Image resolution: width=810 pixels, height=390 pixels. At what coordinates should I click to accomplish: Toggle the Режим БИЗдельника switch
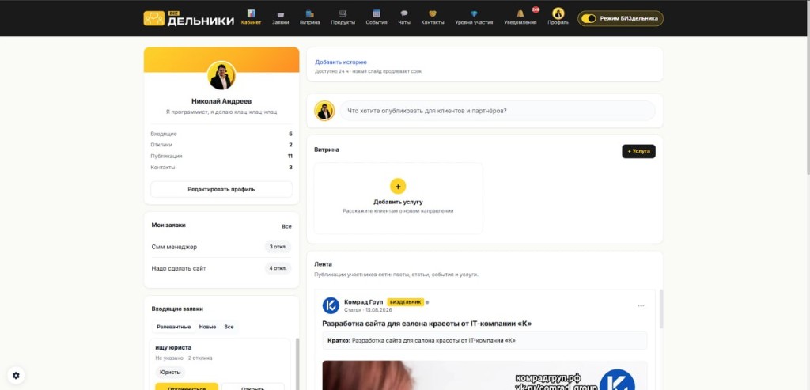[x=589, y=18]
